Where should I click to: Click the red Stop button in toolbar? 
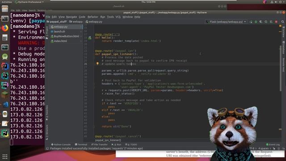coord(276,22)
